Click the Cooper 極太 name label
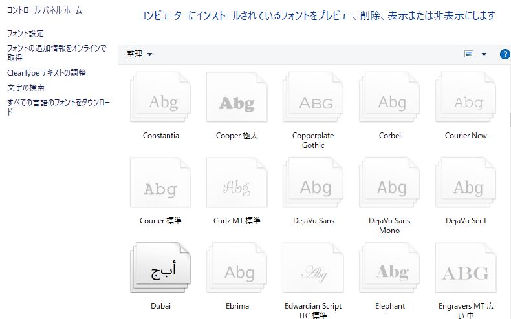The width and height of the screenshot is (511, 319). click(237, 136)
